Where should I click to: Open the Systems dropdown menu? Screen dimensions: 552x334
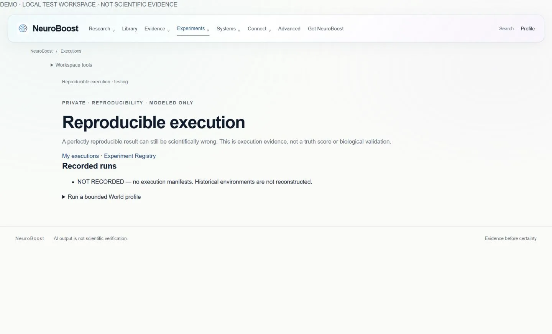tap(228, 29)
